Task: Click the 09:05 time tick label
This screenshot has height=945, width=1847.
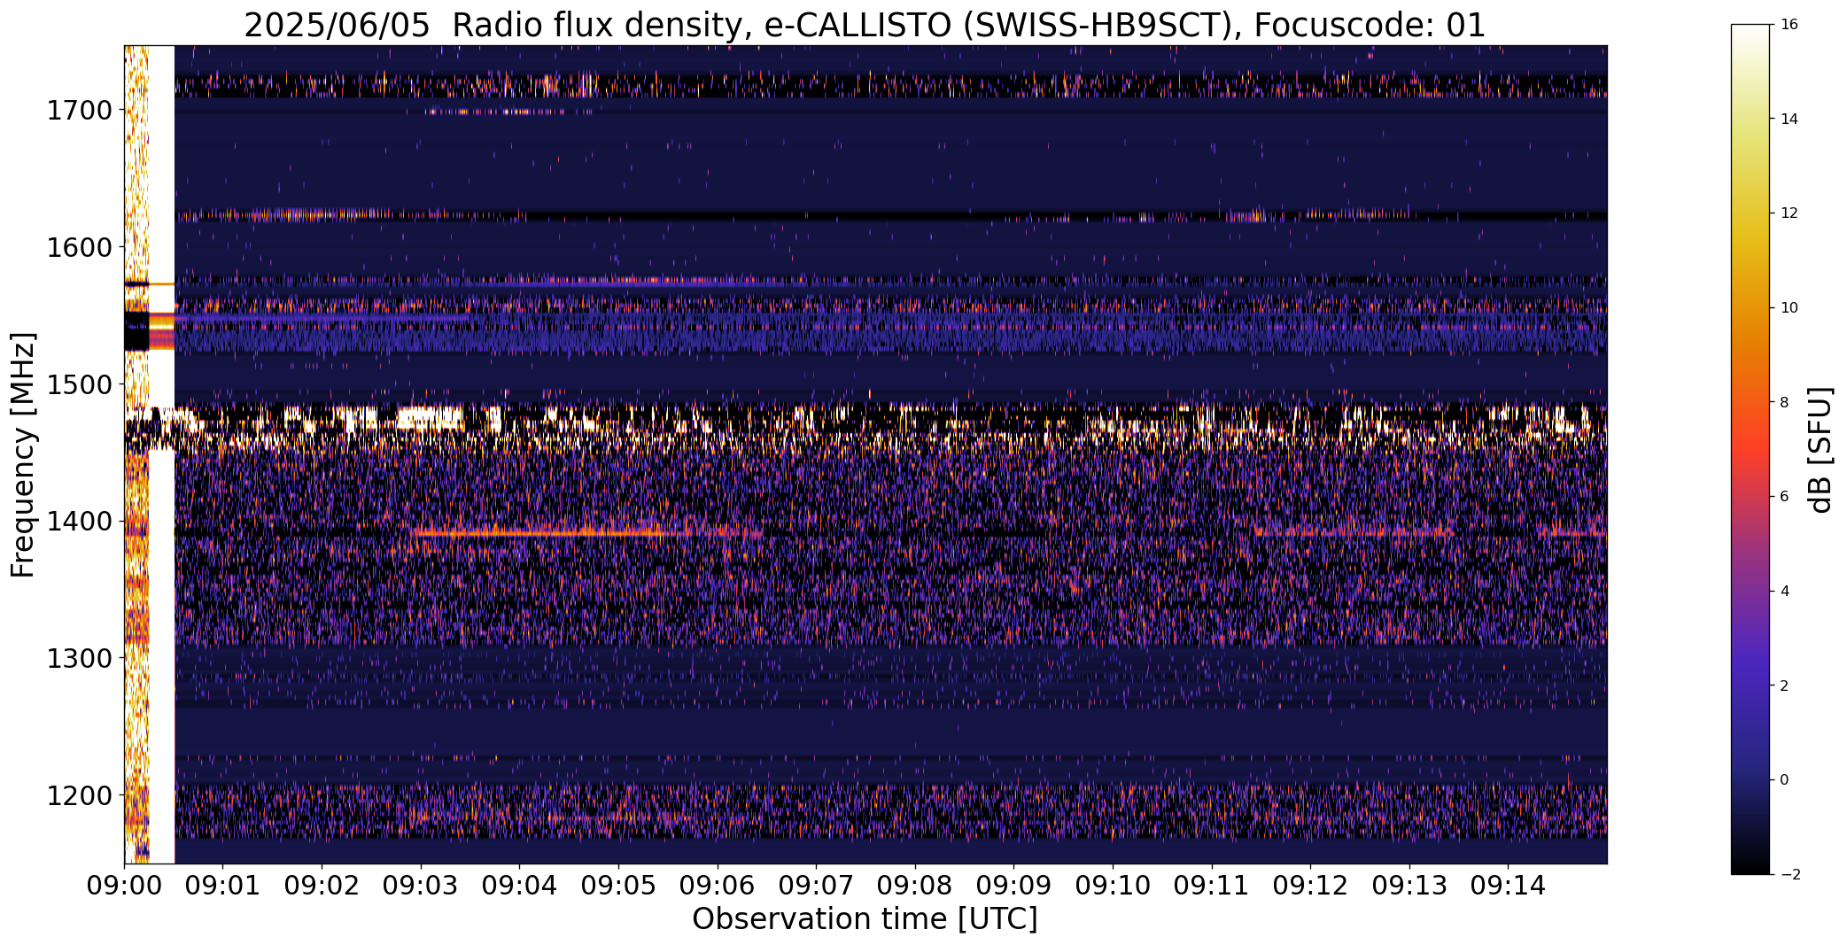Action: 618,886
